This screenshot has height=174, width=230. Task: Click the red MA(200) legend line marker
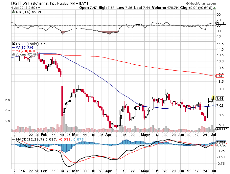tap(14, 51)
